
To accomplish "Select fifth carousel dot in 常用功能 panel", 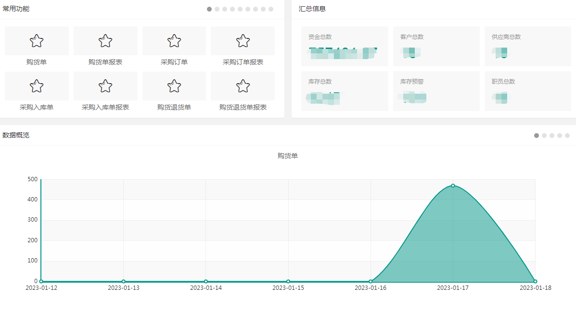I will 240,9.
